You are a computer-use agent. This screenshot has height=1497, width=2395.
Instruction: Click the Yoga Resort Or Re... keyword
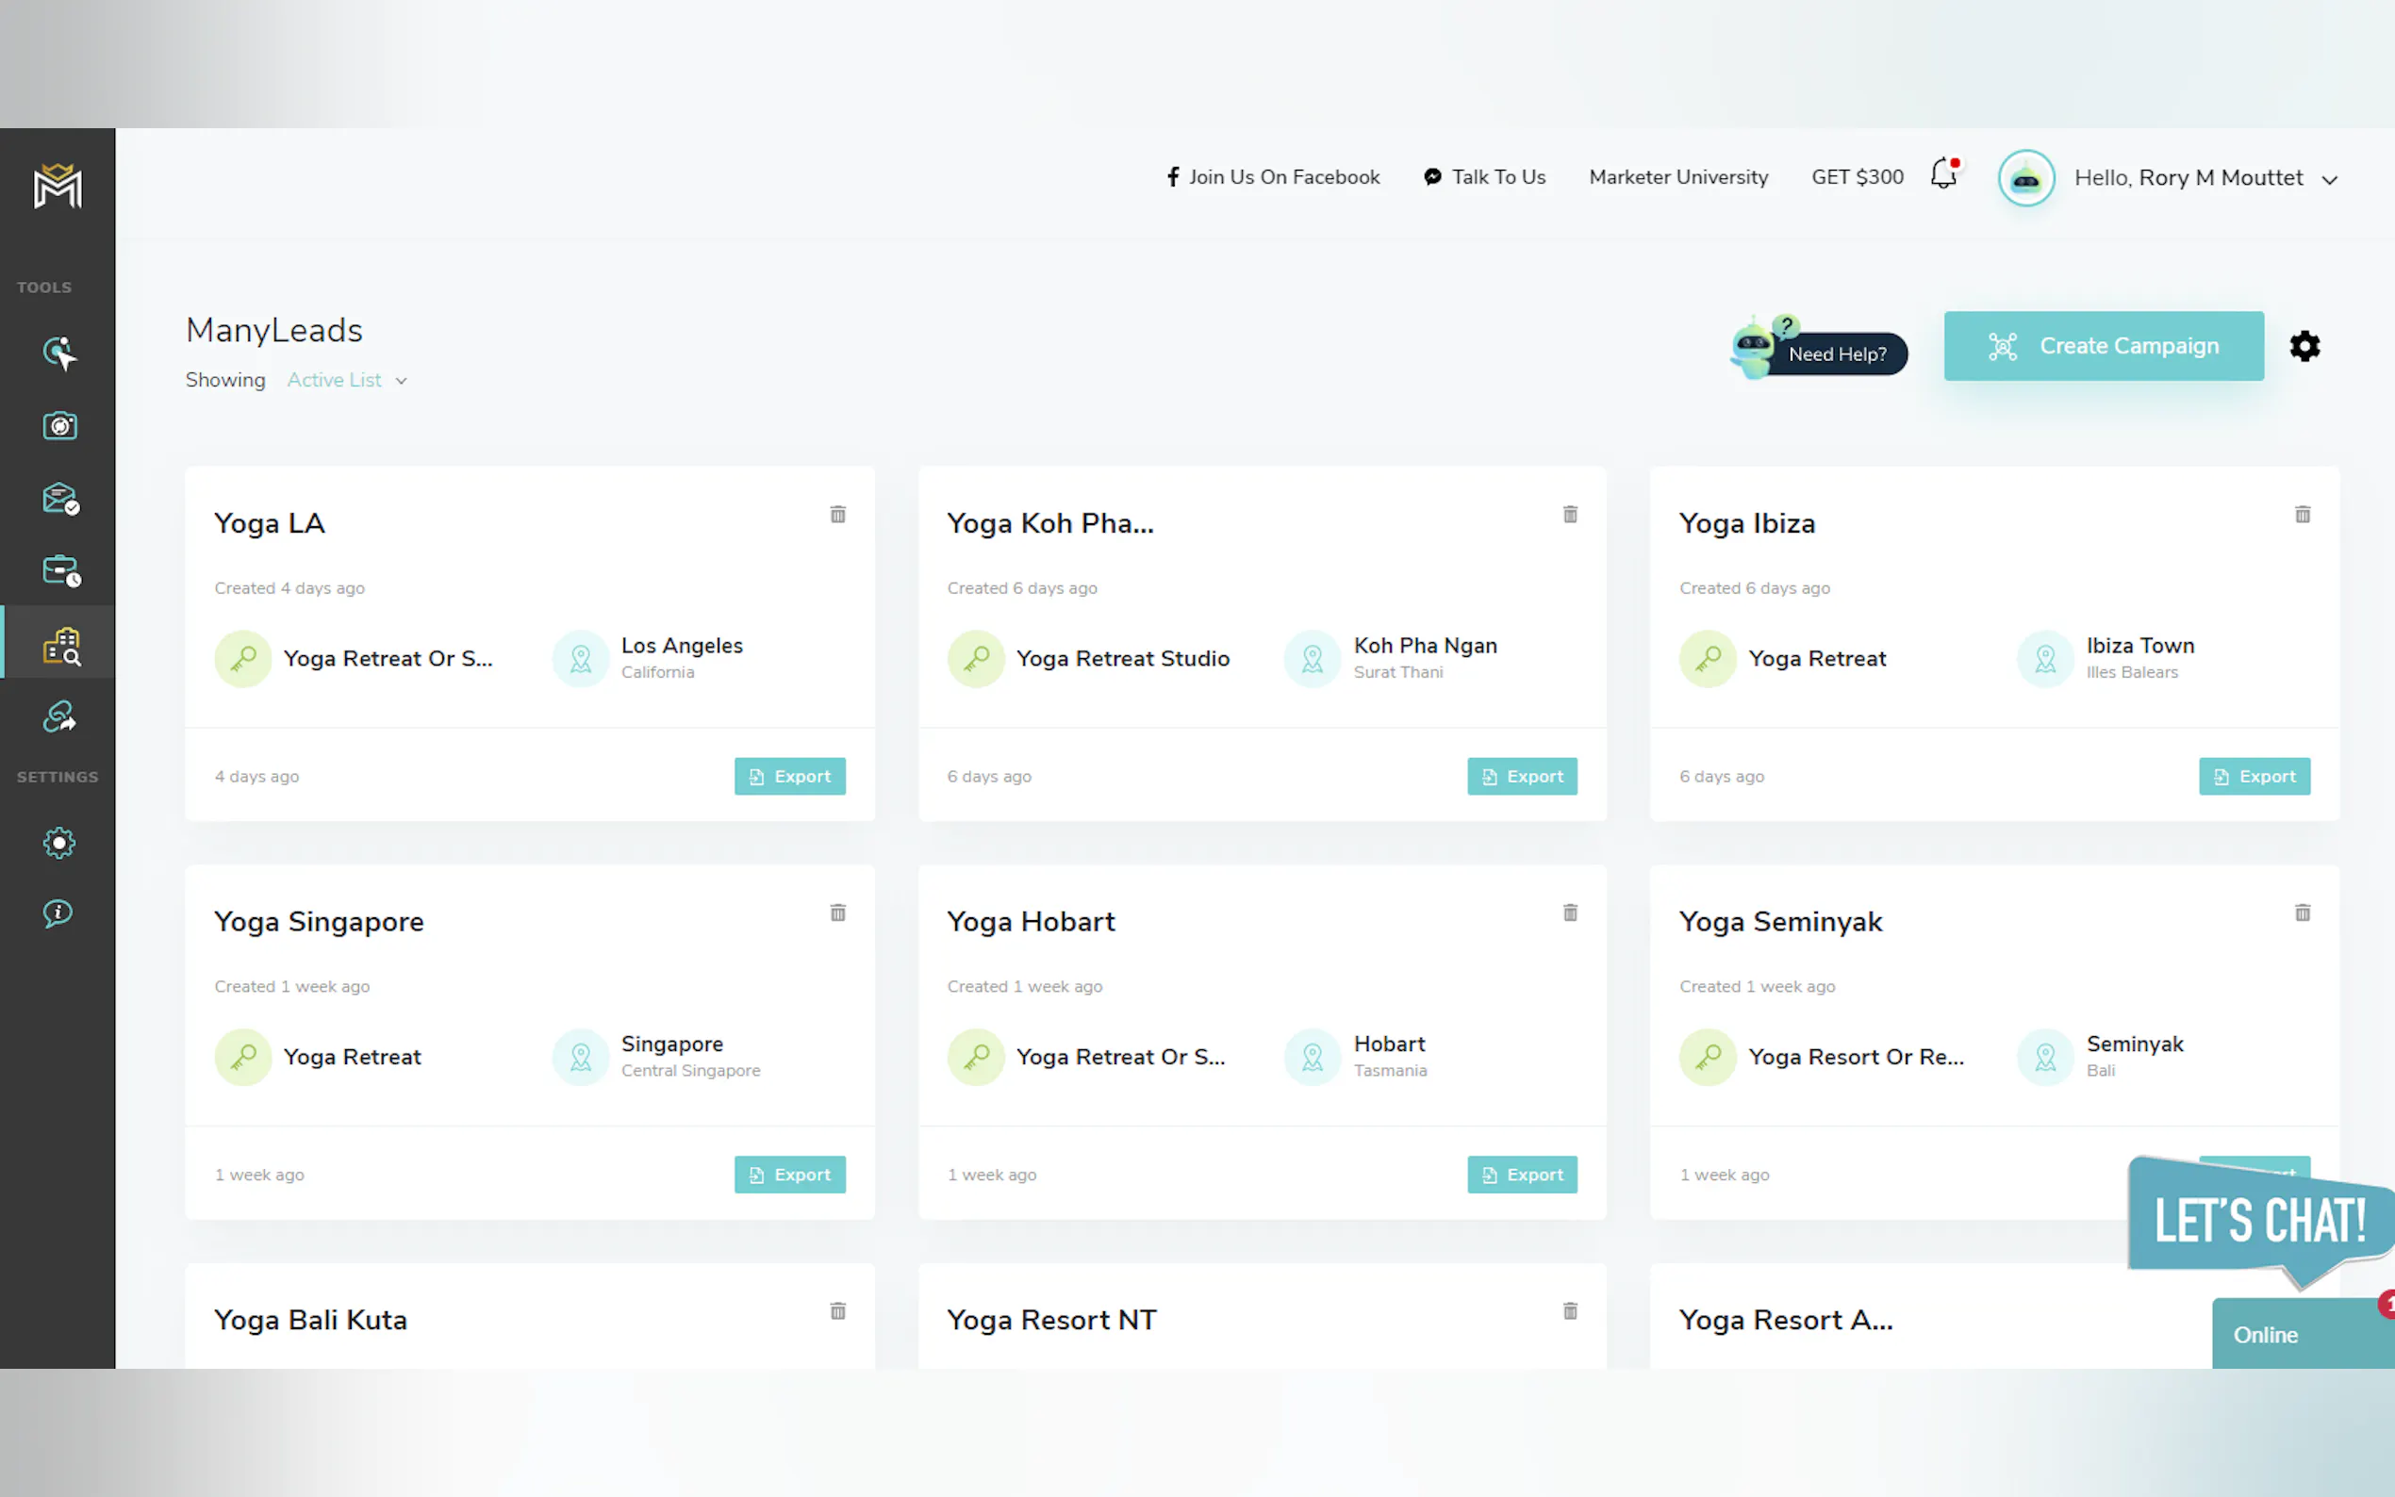tap(1856, 1057)
